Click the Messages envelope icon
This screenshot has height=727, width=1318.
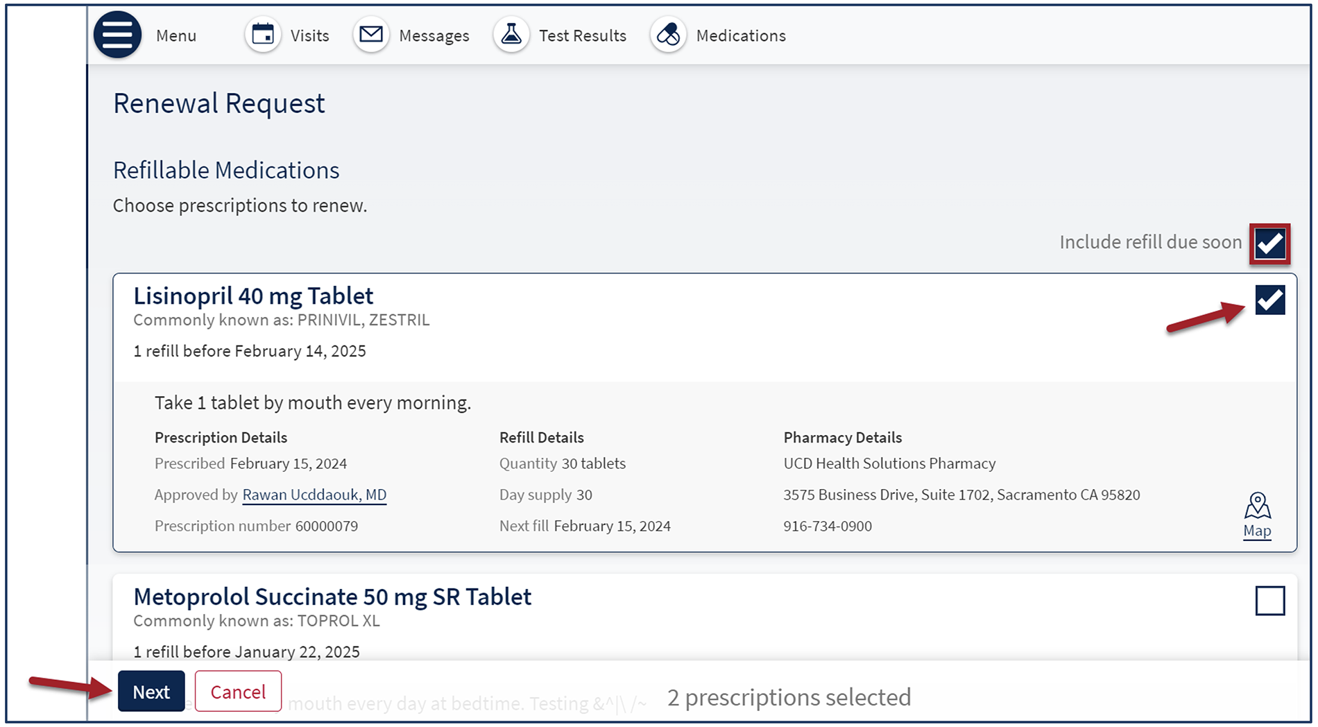click(x=371, y=35)
